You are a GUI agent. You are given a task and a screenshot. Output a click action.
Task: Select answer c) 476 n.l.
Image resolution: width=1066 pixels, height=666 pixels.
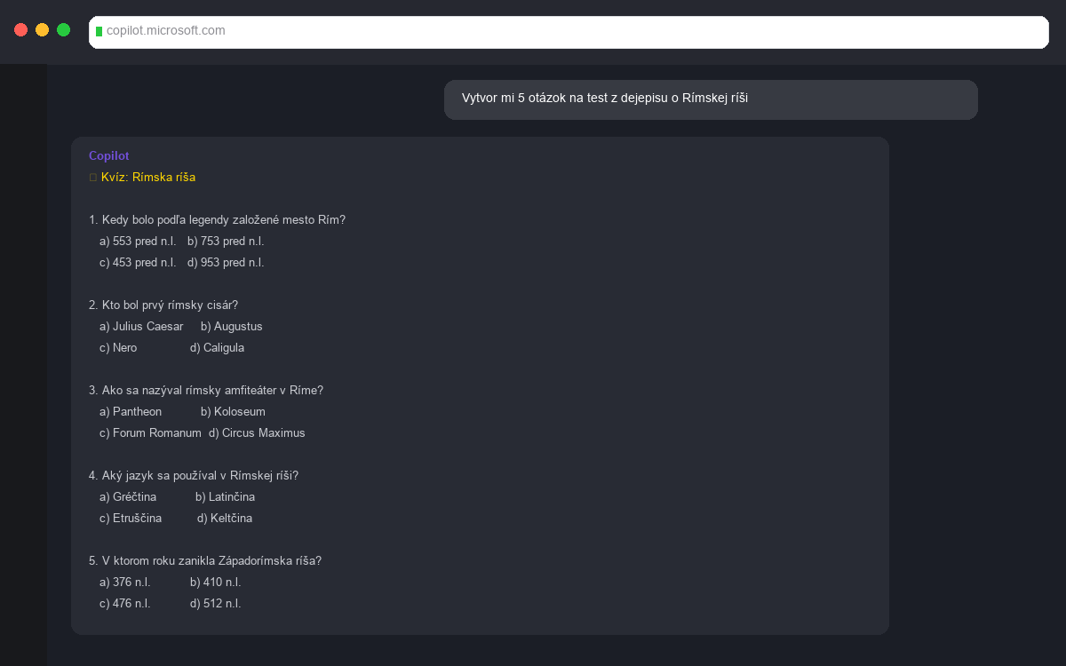tap(125, 604)
